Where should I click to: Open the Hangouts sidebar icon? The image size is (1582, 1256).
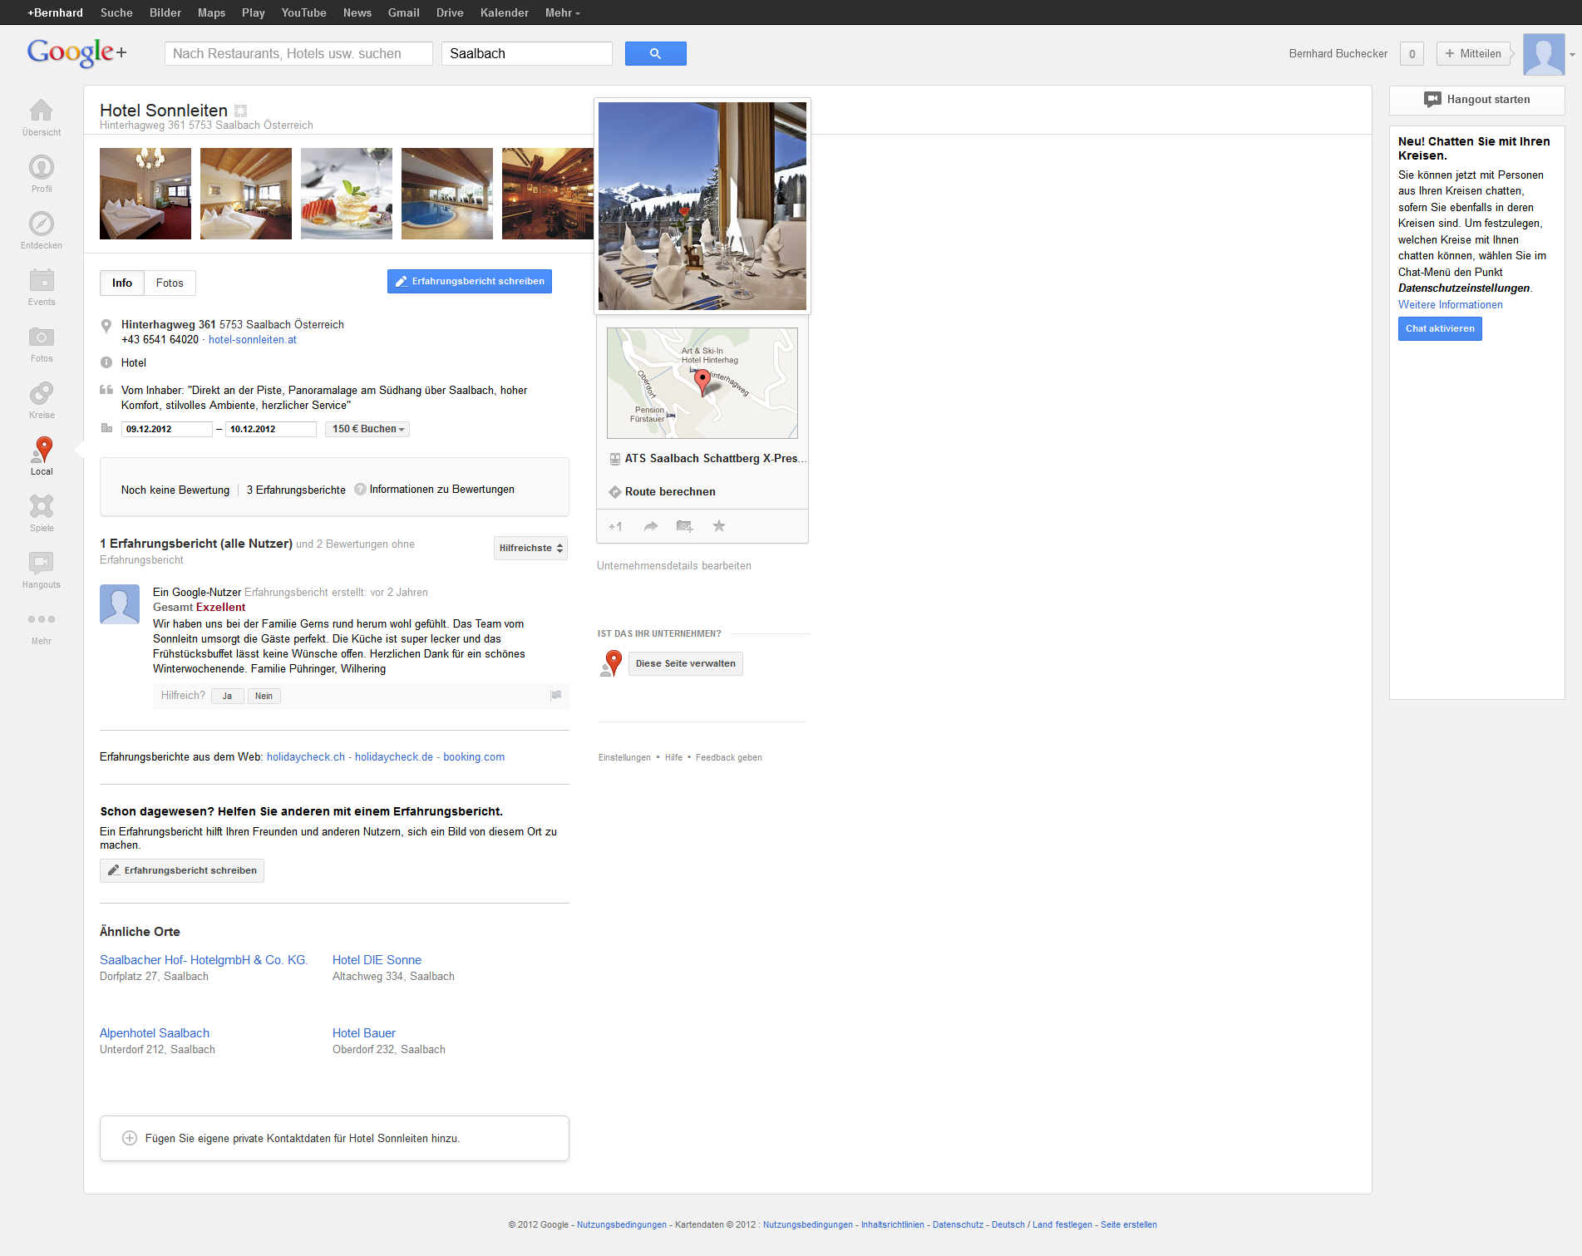point(41,563)
